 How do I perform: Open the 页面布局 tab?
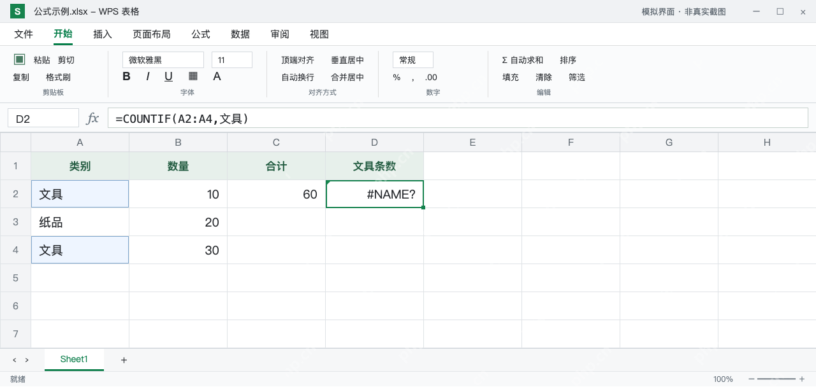pos(152,34)
